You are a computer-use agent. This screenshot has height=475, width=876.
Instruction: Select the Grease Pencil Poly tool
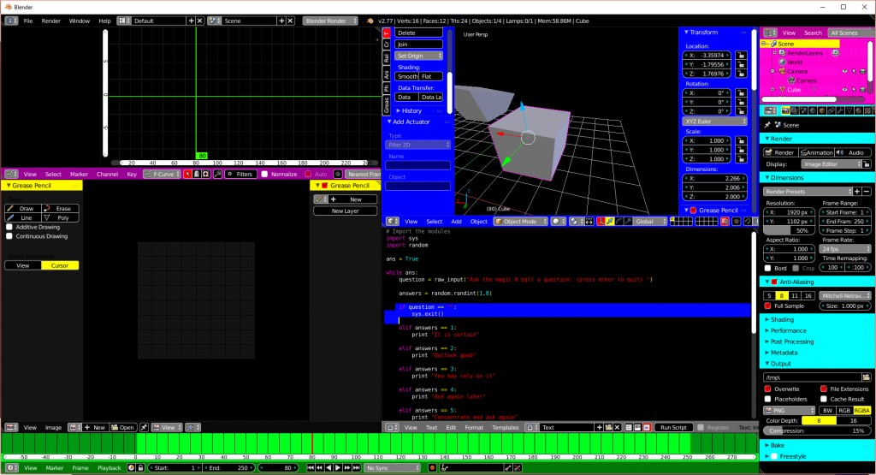point(60,218)
